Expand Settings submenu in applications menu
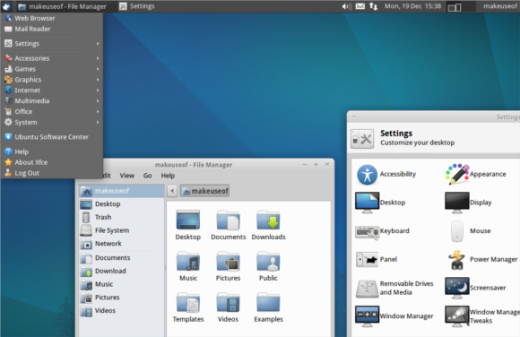 [52, 43]
